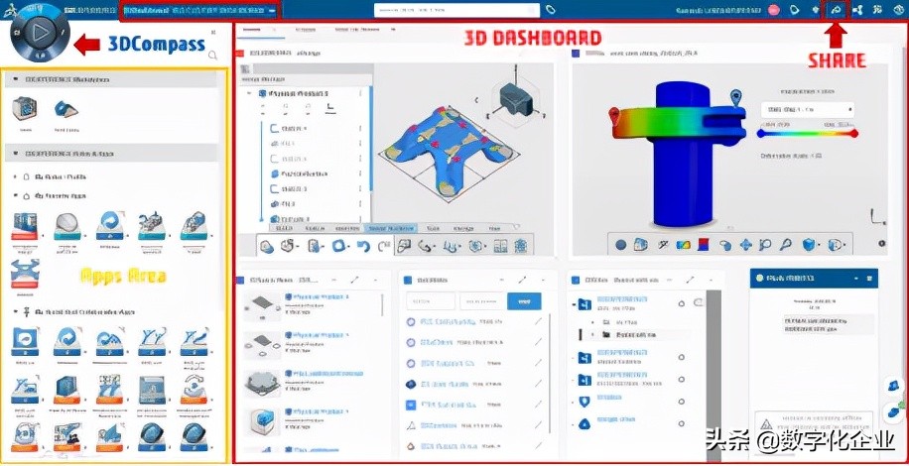Click the info icon at simulation widget corner
909x466 pixels.
pos(882,243)
